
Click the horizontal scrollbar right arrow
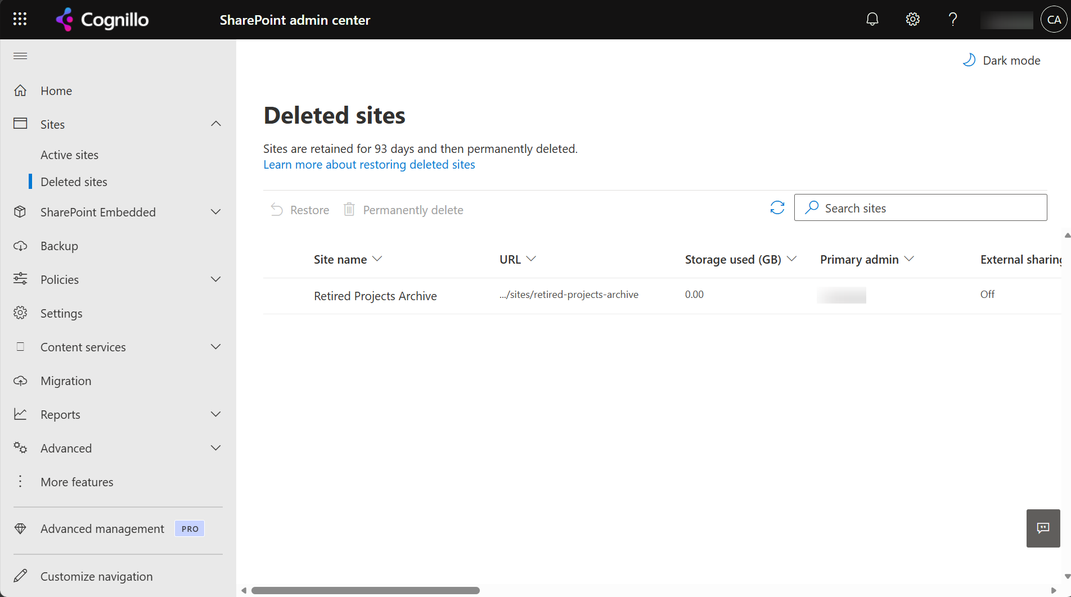pos(1054,590)
